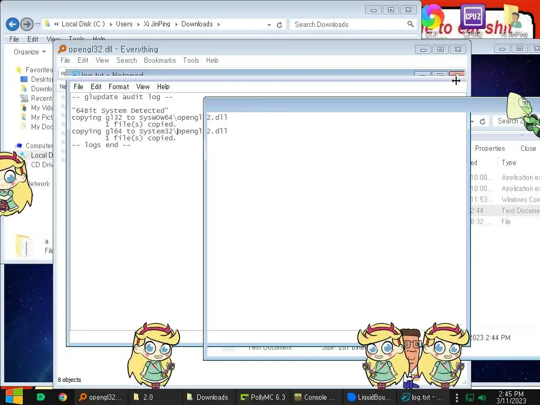Open the Edit menu in Notepad
The width and height of the screenshot is (540, 405).
pyautogui.click(x=96, y=87)
